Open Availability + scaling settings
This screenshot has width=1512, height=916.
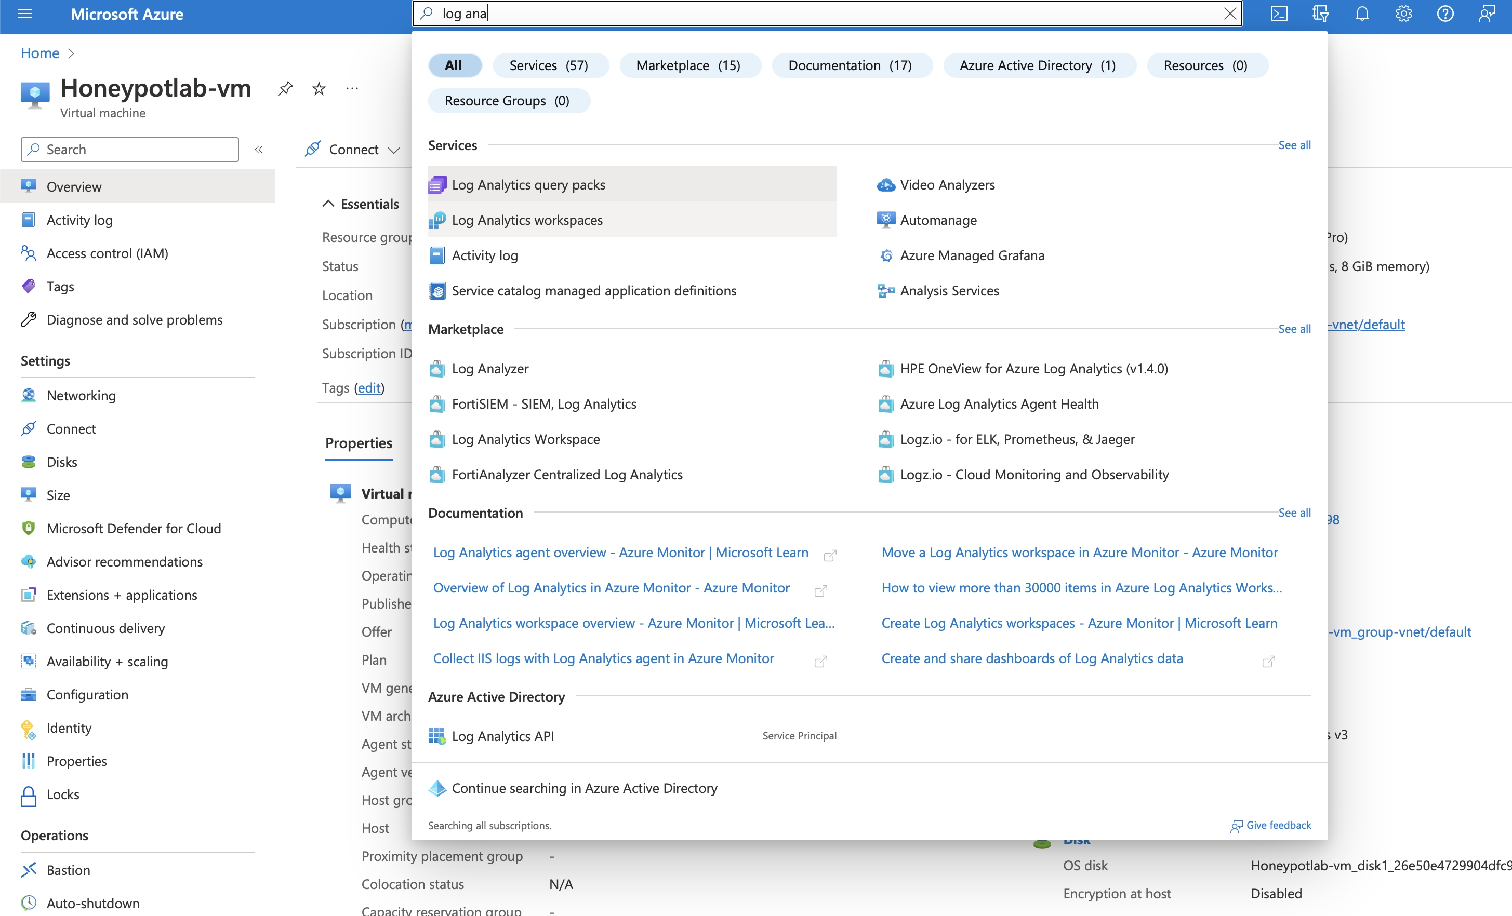pyautogui.click(x=108, y=662)
